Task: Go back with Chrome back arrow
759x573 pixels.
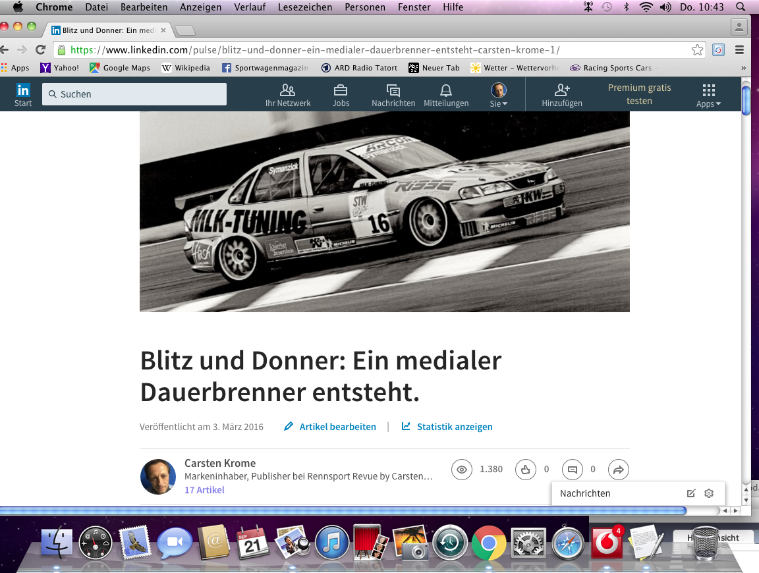Action: tap(5, 49)
